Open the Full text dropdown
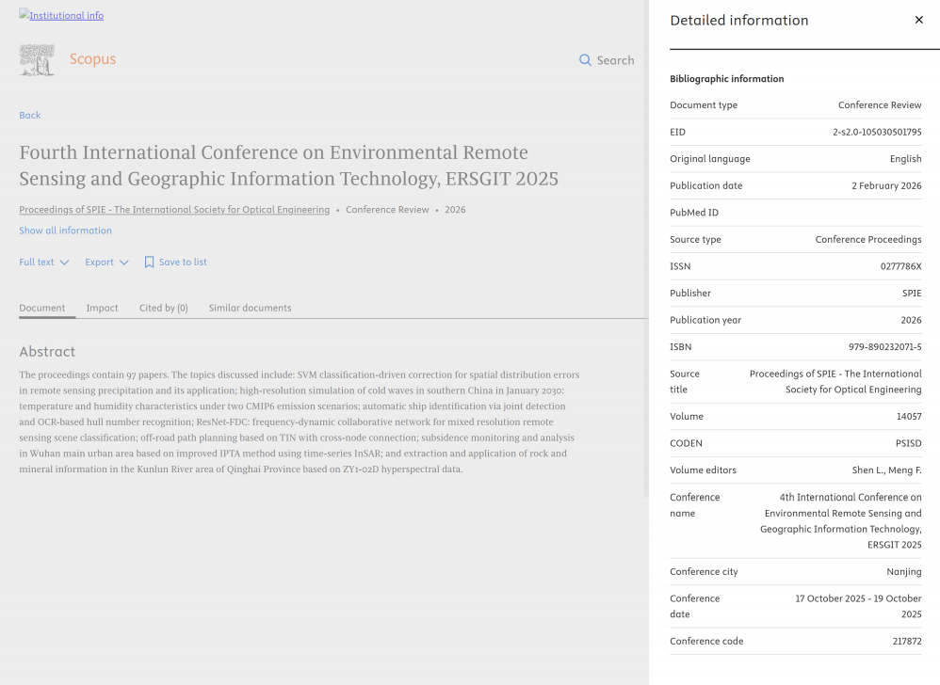Screen dimensions: 940x685 click(37, 262)
